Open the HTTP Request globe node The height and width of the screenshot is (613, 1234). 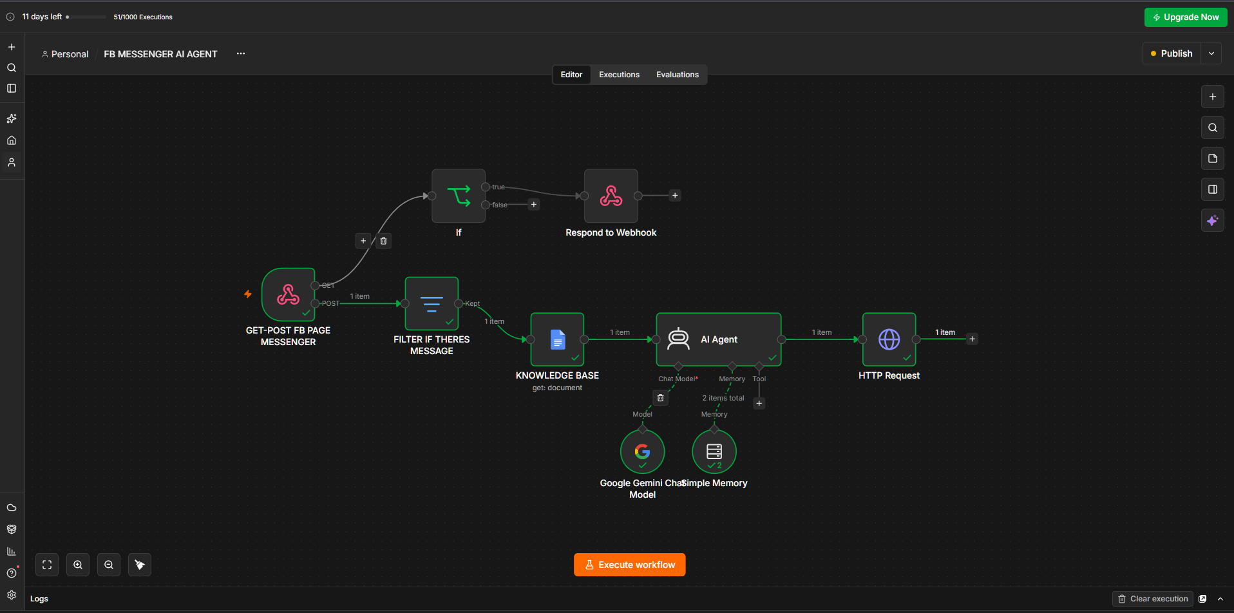tap(889, 339)
